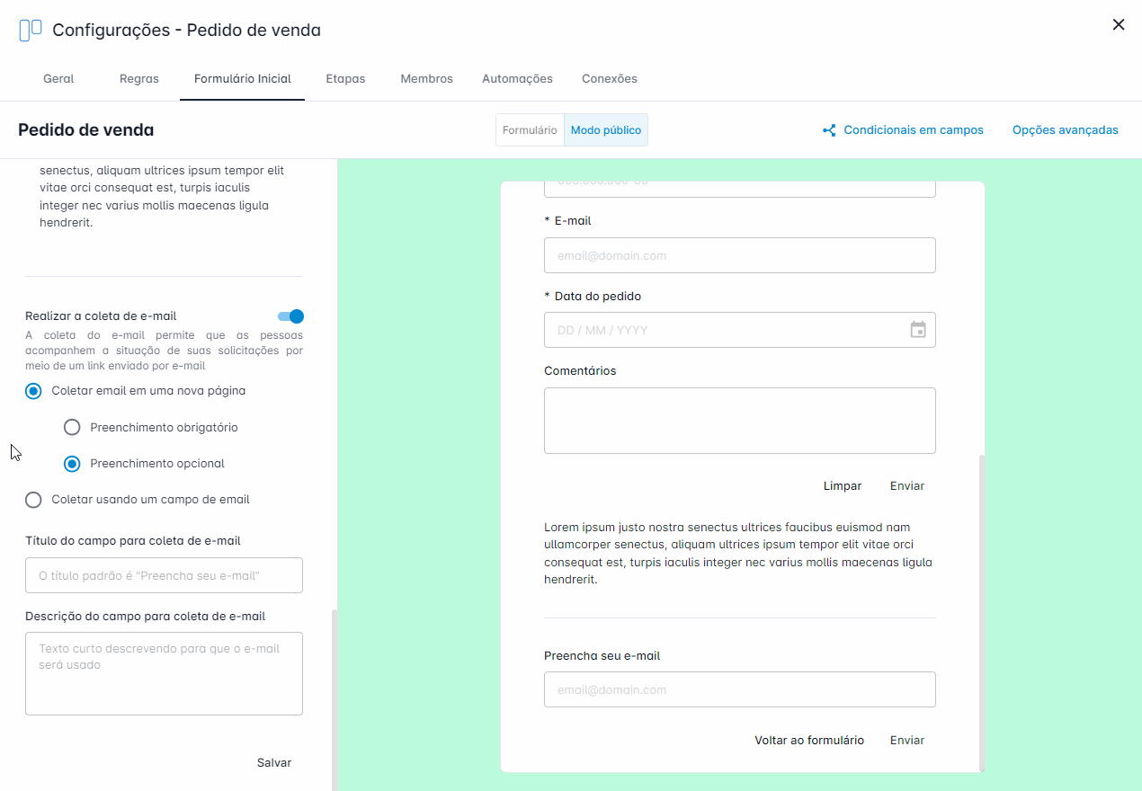Viewport: 1142px width, 791px height.
Task: Click Enviar next to Voltar ao formulário
Action: (907, 741)
